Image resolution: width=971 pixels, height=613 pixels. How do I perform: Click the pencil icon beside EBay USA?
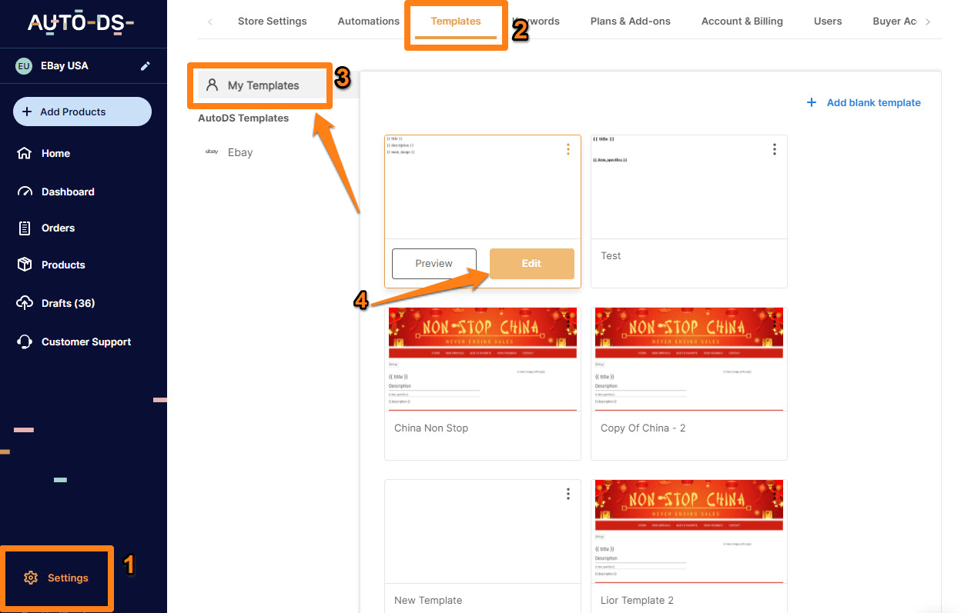click(146, 66)
